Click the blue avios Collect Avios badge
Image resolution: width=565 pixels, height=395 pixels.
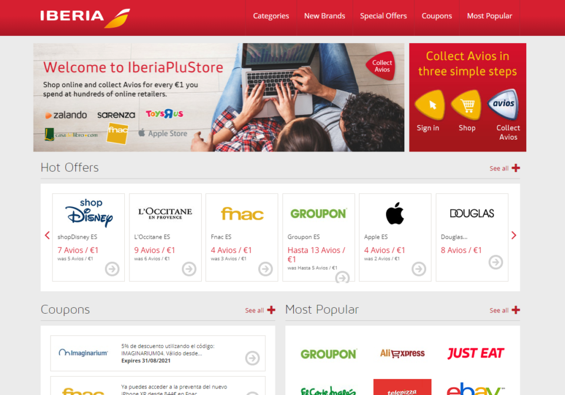tap(503, 104)
